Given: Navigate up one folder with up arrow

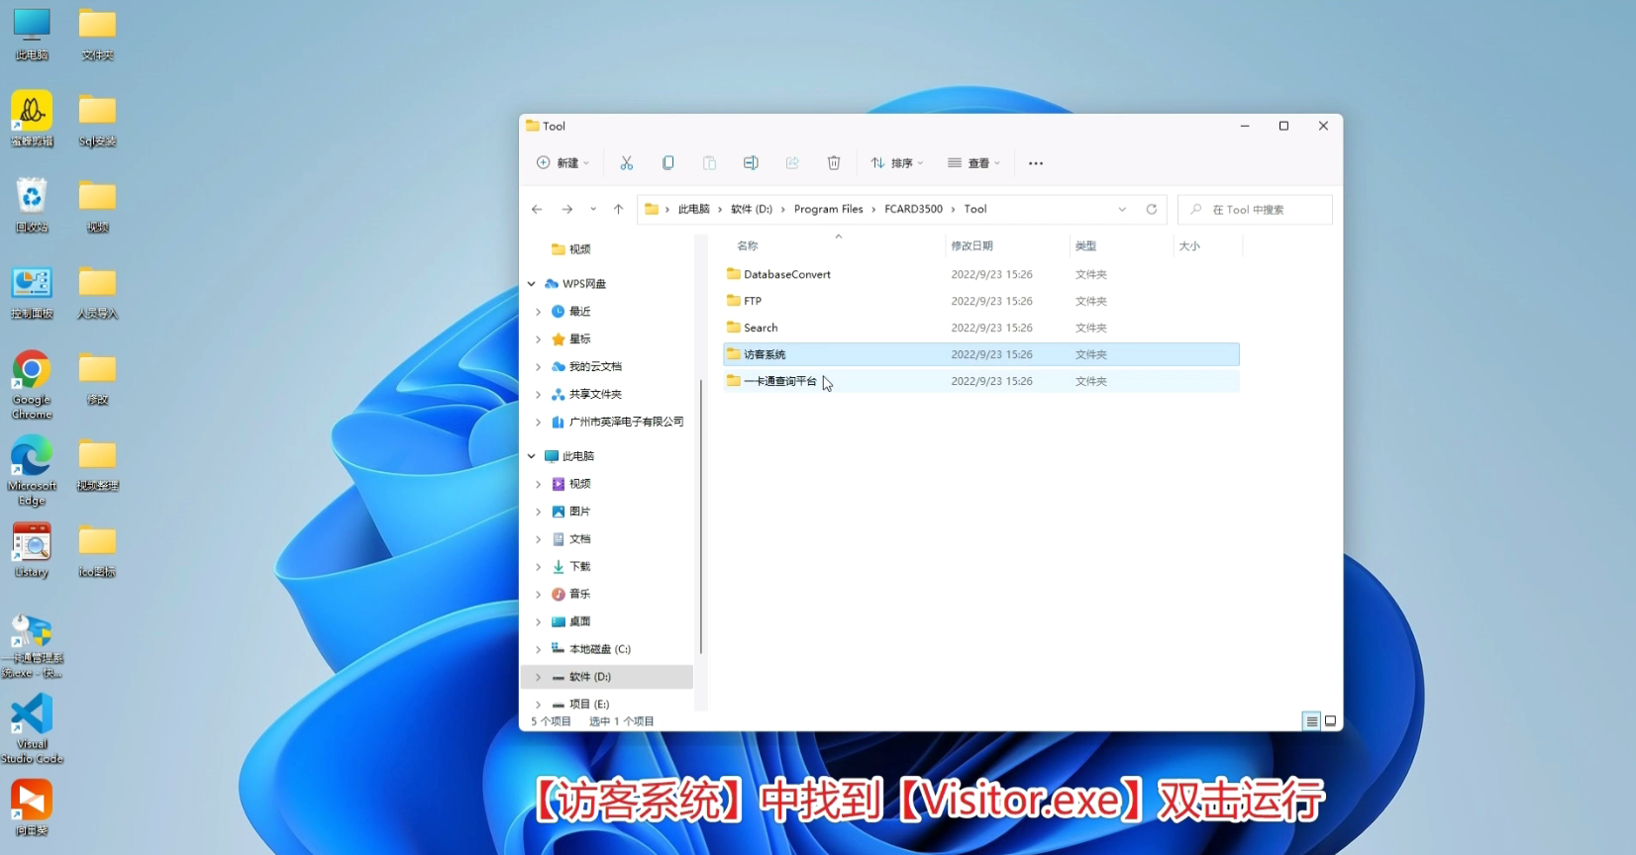Looking at the screenshot, I should click(x=618, y=209).
